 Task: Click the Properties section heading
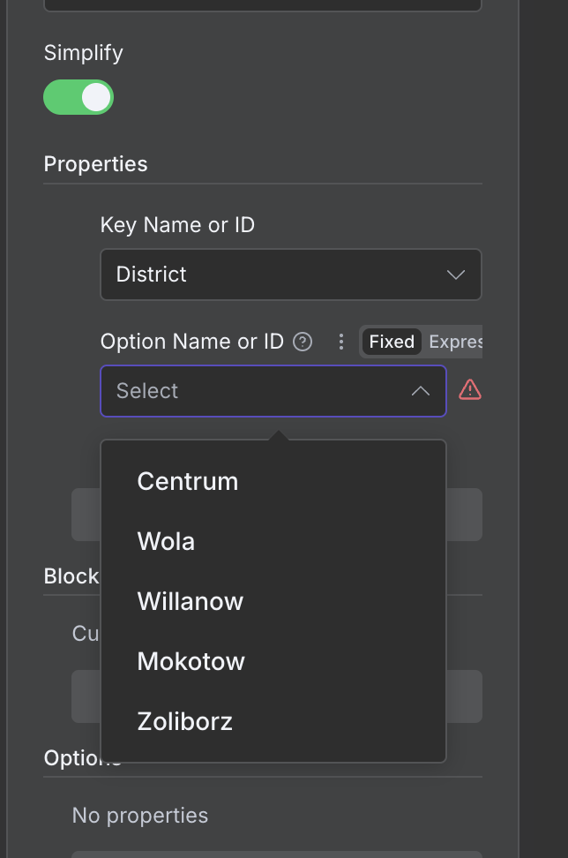coord(96,164)
